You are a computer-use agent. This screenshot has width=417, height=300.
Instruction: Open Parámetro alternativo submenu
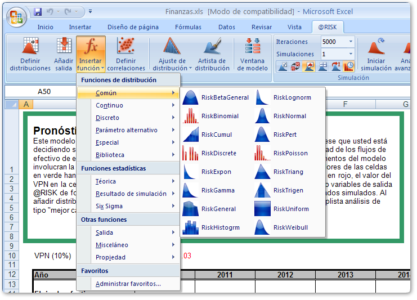click(x=128, y=130)
